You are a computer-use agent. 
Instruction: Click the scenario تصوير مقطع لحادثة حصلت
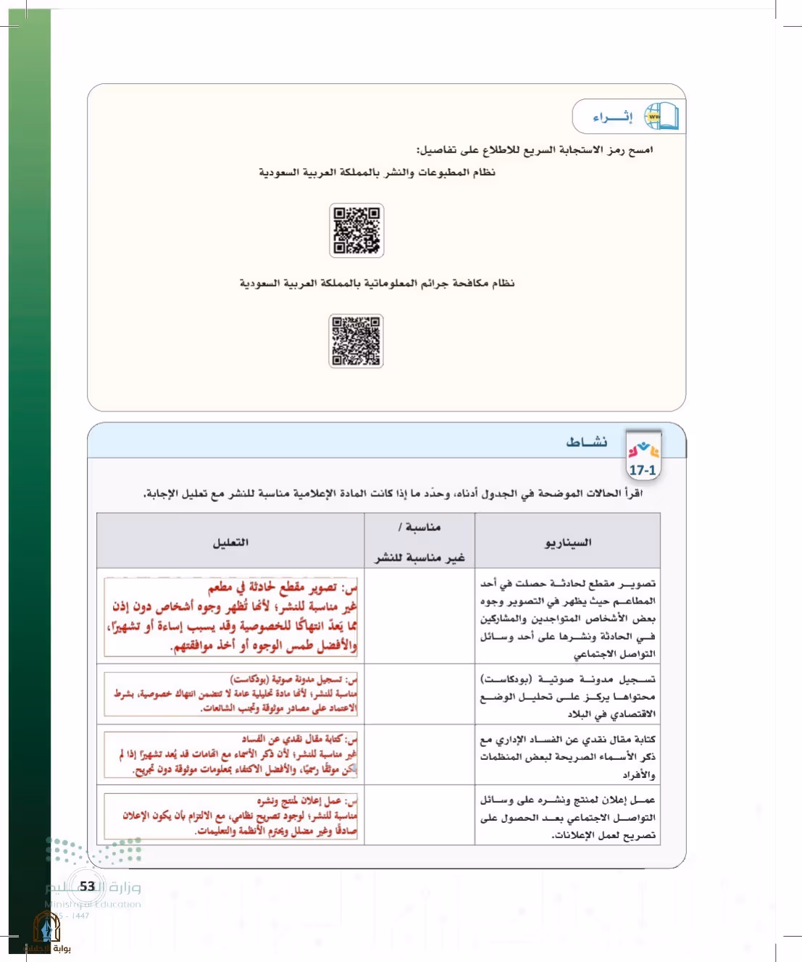pyautogui.click(x=568, y=618)
